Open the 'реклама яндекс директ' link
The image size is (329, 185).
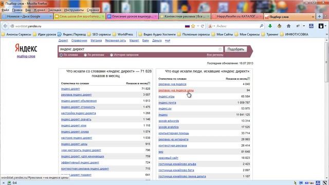[76, 95]
